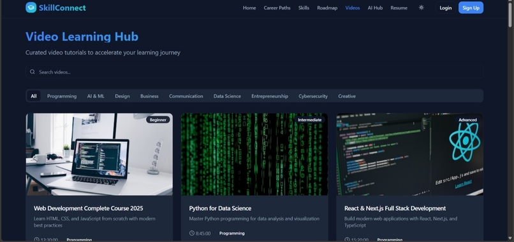514x242 pixels.
Task: Filter by the Programming category tab
Action: pyautogui.click(x=62, y=96)
